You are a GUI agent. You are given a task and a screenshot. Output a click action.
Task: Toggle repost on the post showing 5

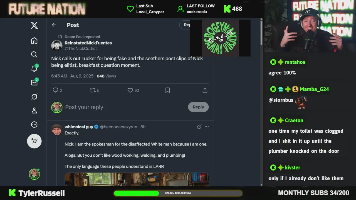click(94, 90)
